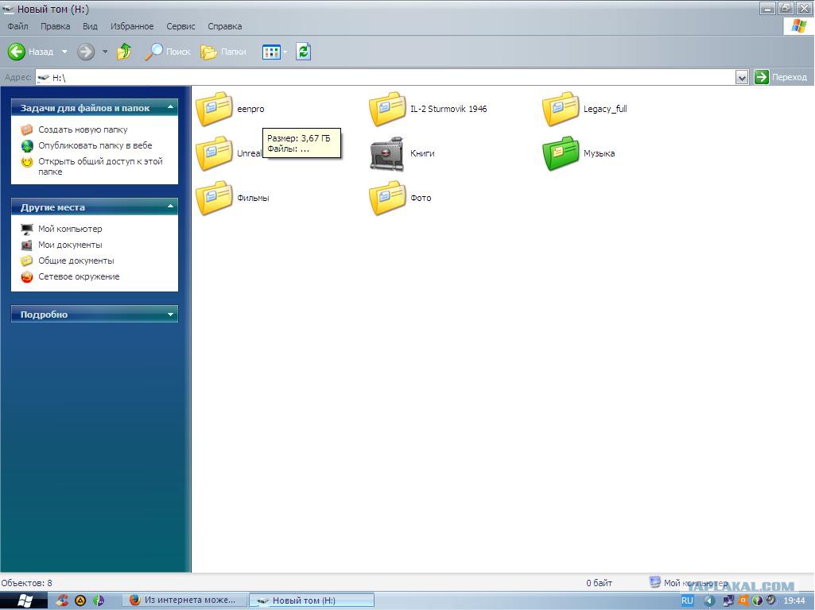Open the Views dropdown arrow

click(x=285, y=52)
